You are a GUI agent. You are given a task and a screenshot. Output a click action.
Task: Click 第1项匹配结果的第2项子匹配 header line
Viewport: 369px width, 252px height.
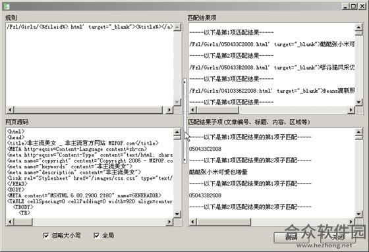click(250, 161)
